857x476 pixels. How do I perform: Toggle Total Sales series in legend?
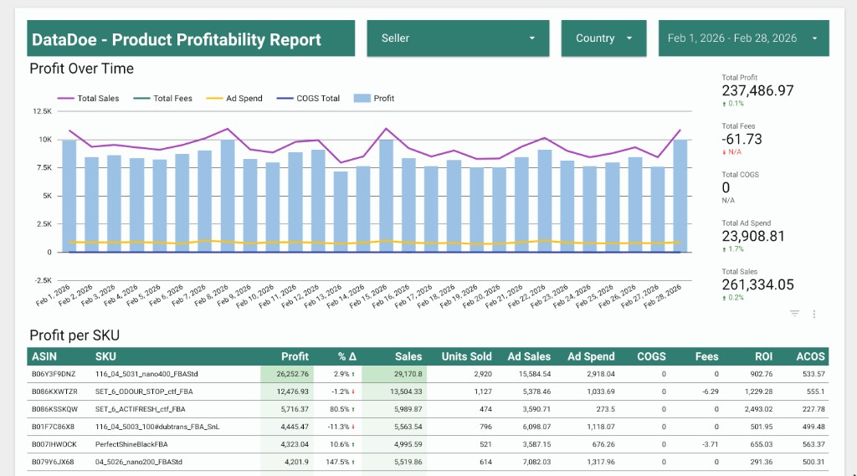[88, 99]
